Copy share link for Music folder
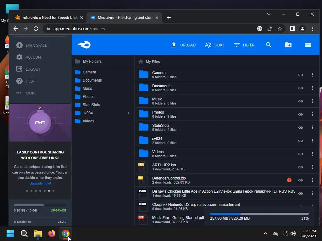 (x=300, y=101)
